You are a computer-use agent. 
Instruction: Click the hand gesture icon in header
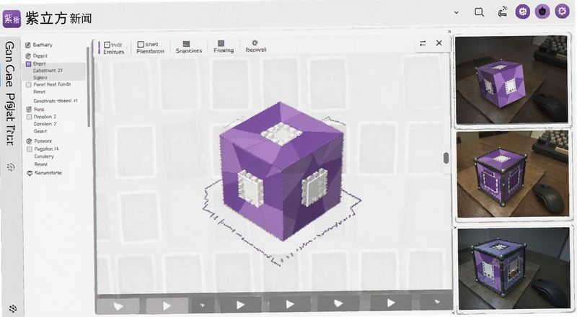502,12
